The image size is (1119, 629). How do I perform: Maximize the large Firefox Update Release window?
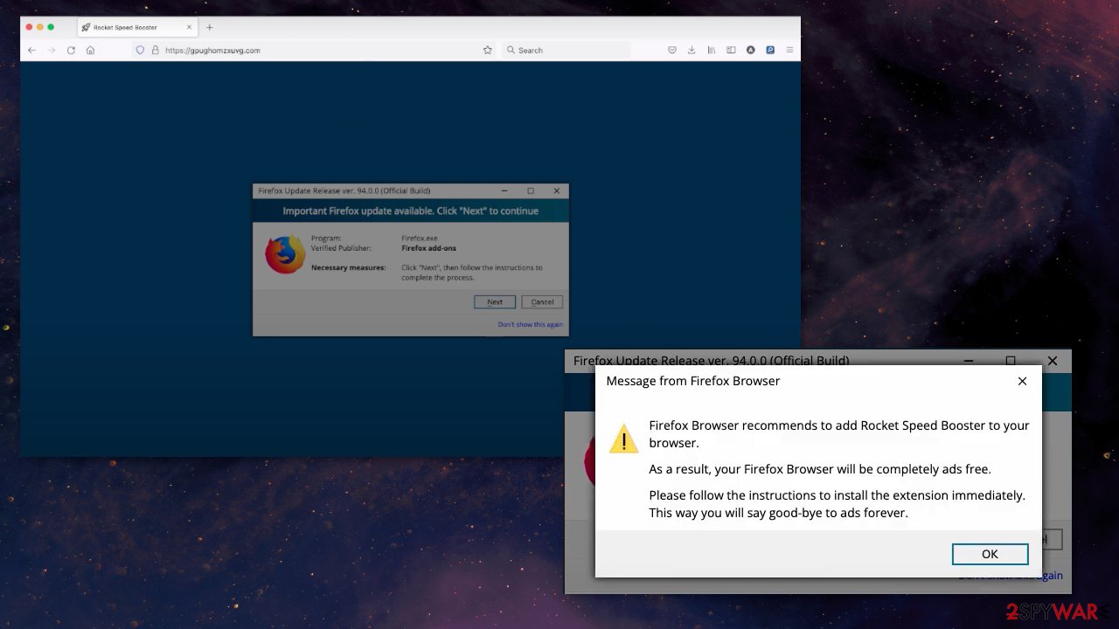click(1011, 361)
